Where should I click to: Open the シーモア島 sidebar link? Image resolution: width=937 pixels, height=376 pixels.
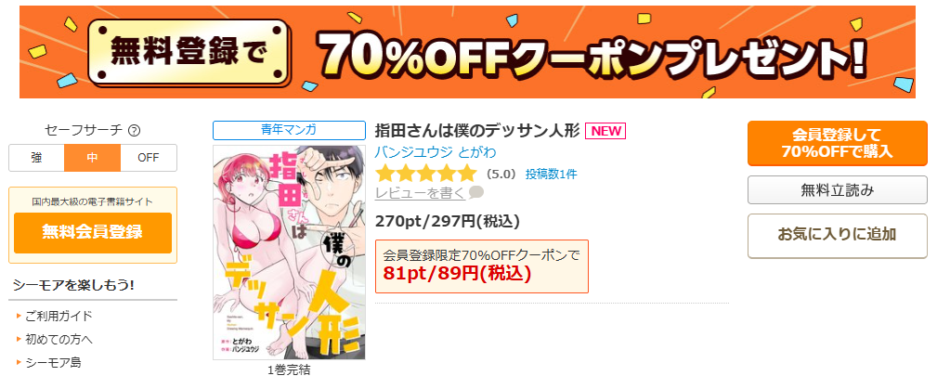[x=53, y=362]
